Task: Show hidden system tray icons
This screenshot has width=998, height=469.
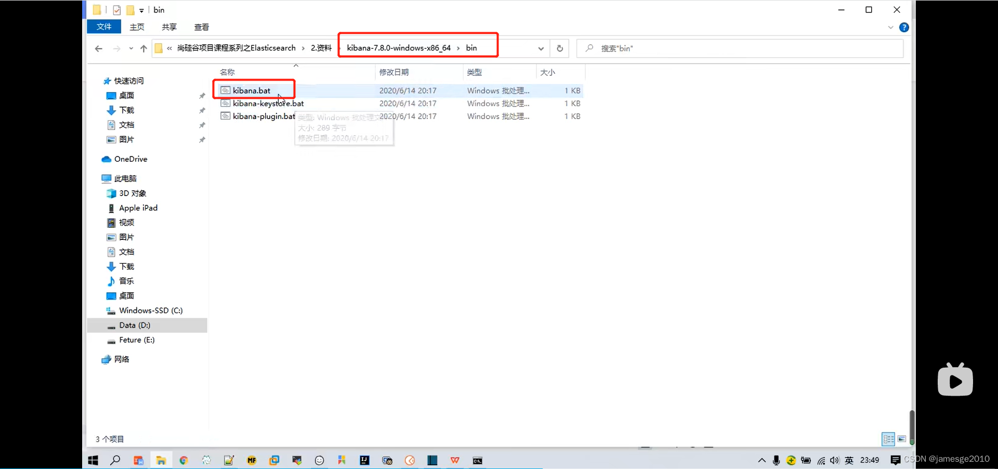Action: point(761,461)
